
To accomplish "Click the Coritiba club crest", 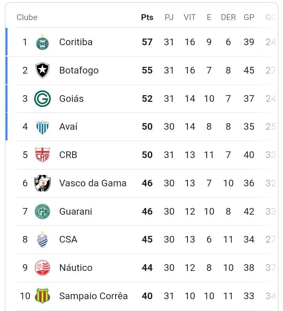I will [x=42, y=42].
